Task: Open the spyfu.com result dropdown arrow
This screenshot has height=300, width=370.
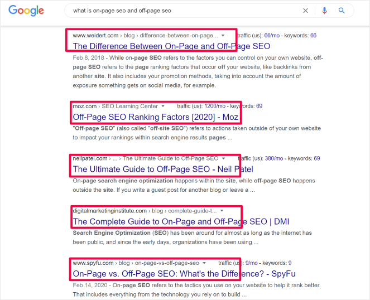Action: click(x=204, y=263)
